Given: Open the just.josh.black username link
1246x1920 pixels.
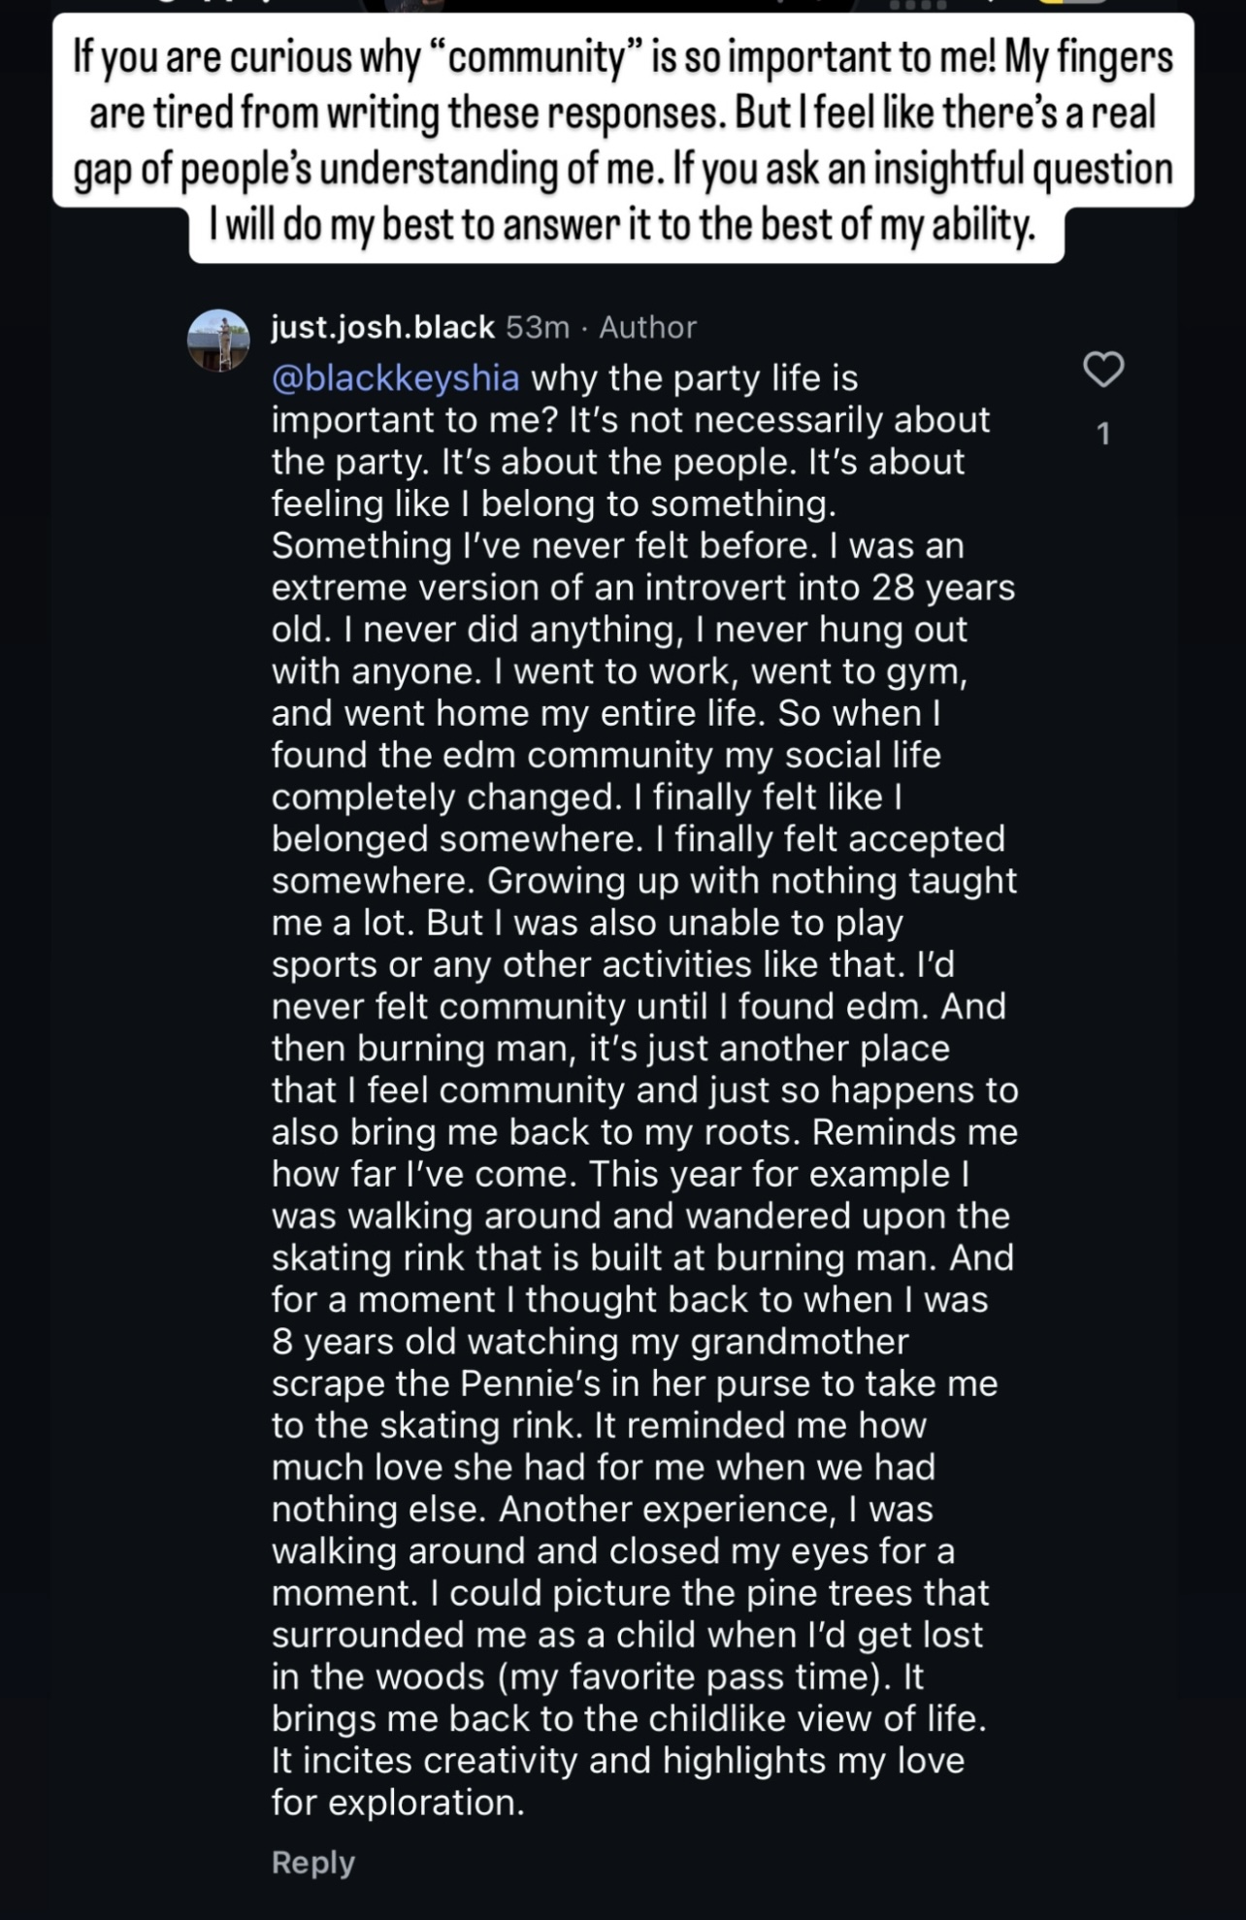Looking at the screenshot, I should click(383, 328).
